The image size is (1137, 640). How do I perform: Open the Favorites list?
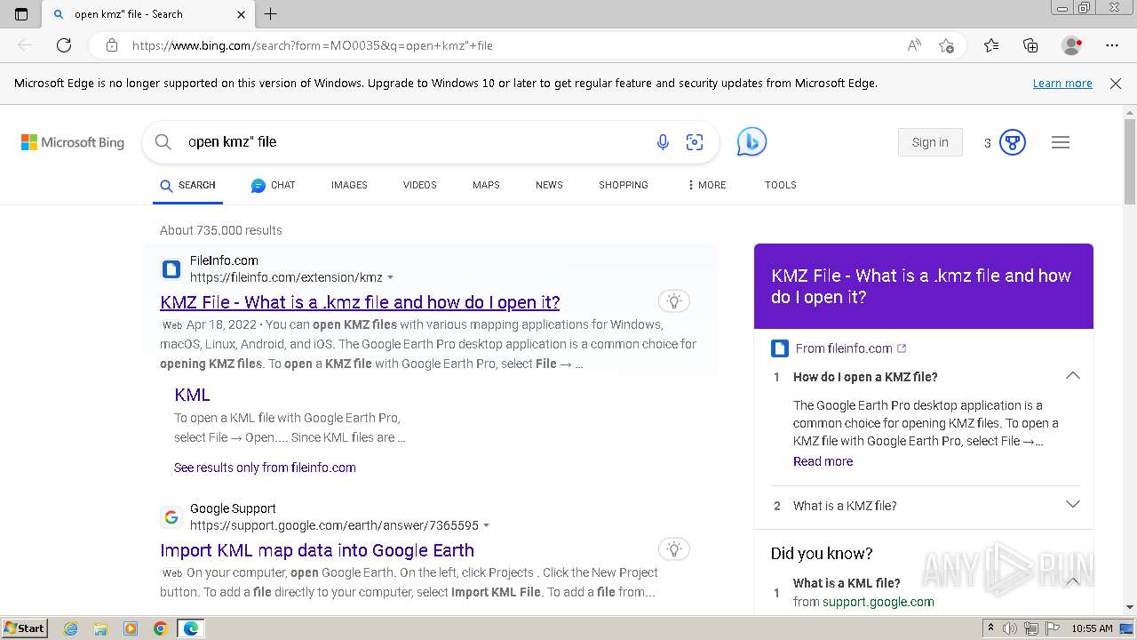point(991,45)
